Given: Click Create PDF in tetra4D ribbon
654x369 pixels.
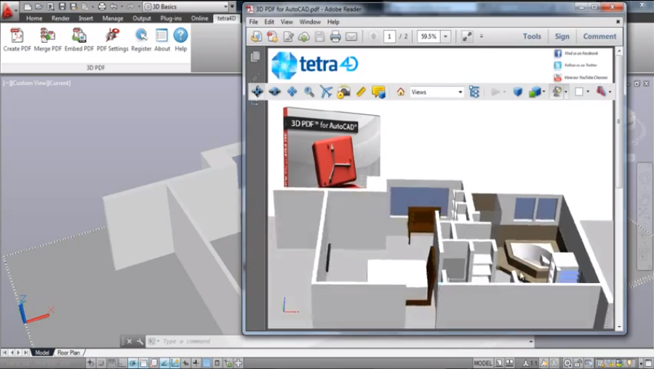Looking at the screenshot, I should coord(17,40).
